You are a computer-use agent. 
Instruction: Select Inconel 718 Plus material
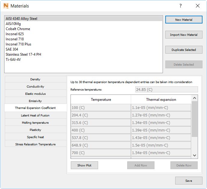coord(83,44)
